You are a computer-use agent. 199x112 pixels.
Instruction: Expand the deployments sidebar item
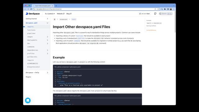[x=48, y=40]
